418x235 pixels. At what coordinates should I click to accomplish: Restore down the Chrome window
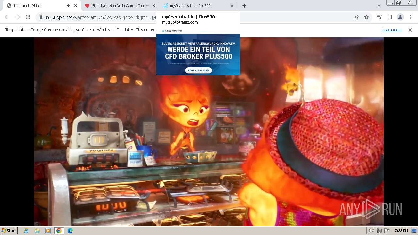tap(399, 3)
